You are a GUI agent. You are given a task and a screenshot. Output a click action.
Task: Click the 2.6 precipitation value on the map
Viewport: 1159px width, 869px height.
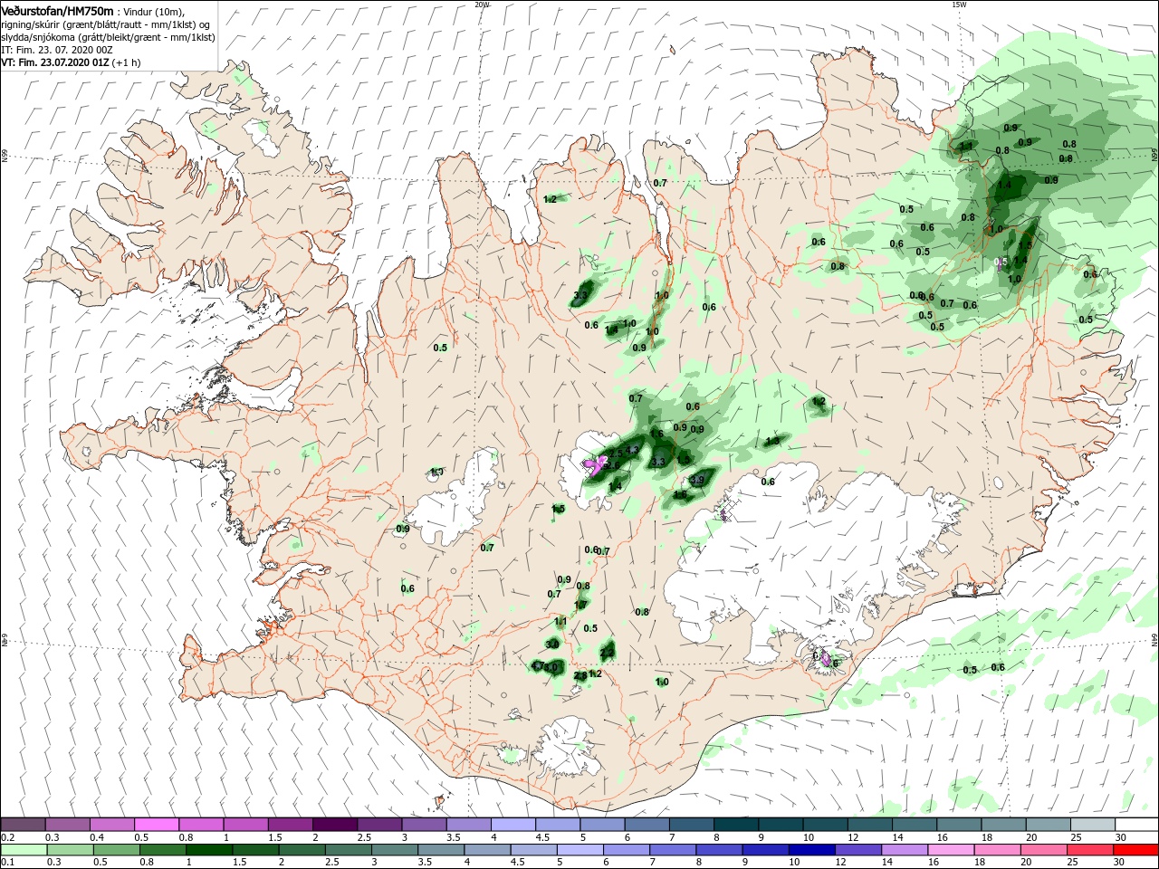click(614, 465)
